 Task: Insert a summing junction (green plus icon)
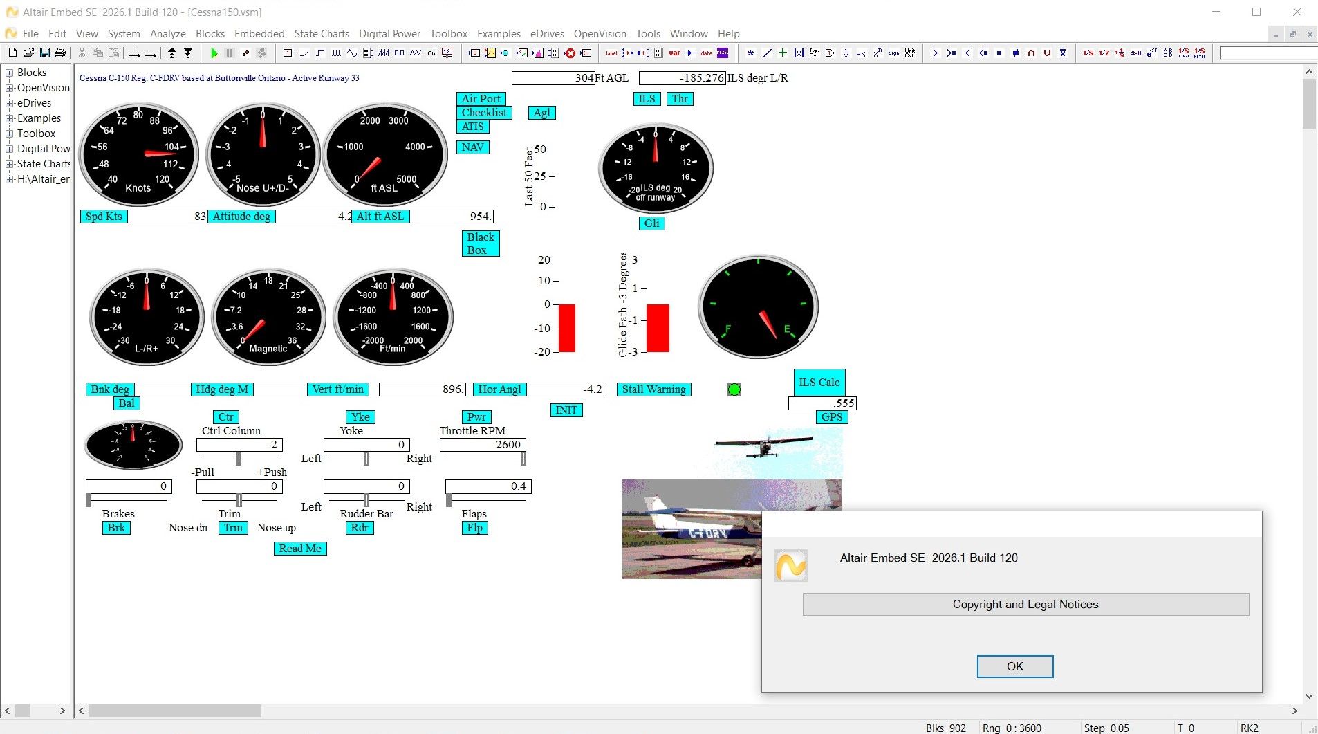coord(782,53)
